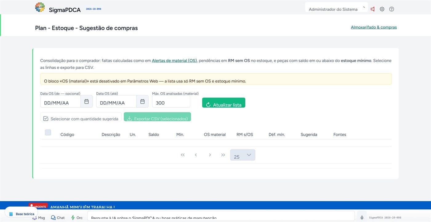
Task: Open the Administrador do Sistema user dropdown
Action: pyautogui.click(x=336, y=8)
